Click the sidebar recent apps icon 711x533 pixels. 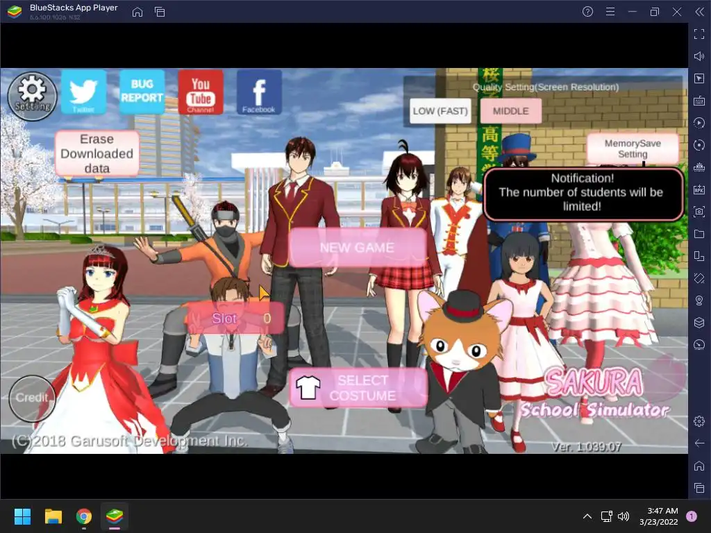click(699, 488)
